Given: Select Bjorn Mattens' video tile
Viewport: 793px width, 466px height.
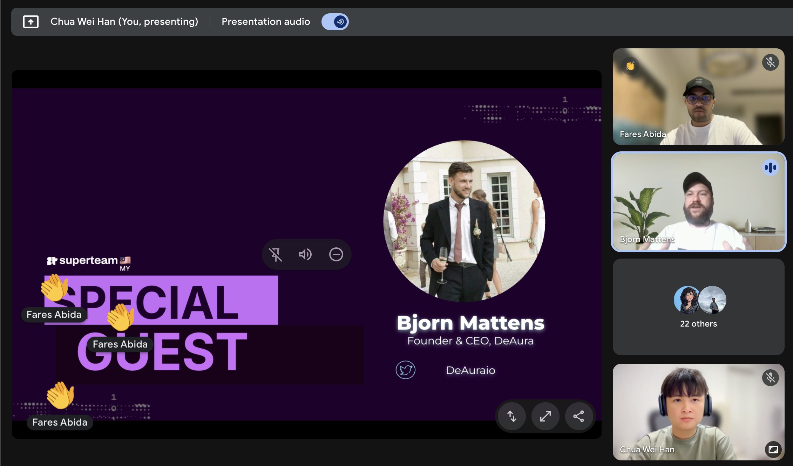Looking at the screenshot, I should pos(698,202).
